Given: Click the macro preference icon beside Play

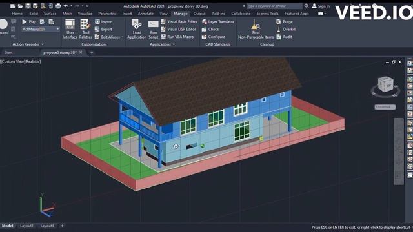Looking at the screenshot, I should click(42, 21).
